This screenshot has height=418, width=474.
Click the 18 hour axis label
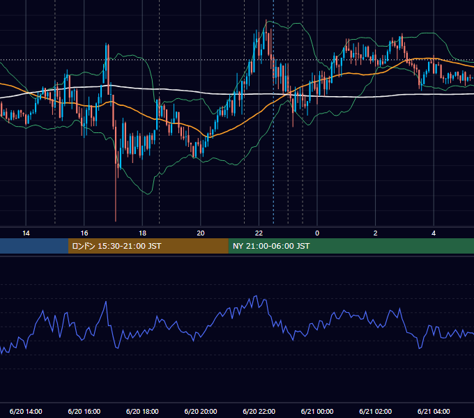click(x=142, y=233)
